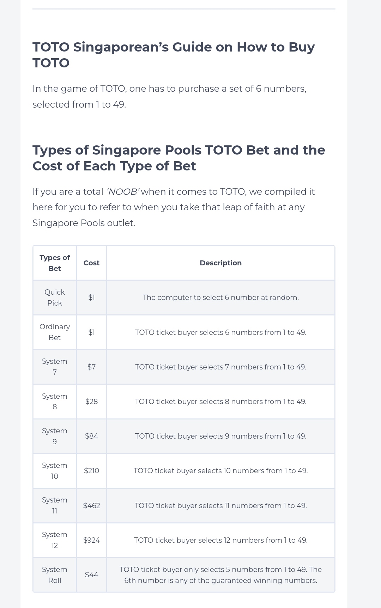Click the 'System 9' row label
The height and width of the screenshot is (608, 381).
click(55, 436)
